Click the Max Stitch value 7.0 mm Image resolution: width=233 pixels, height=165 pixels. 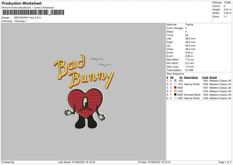coord(190,60)
